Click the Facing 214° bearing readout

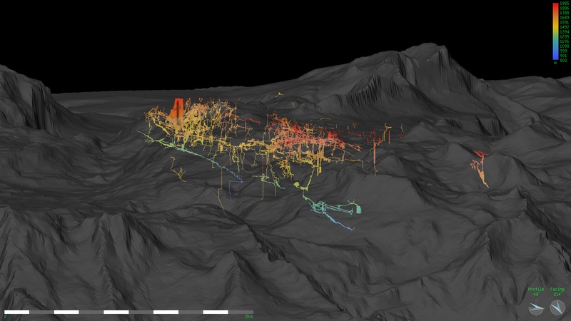click(x=557, y=294)
